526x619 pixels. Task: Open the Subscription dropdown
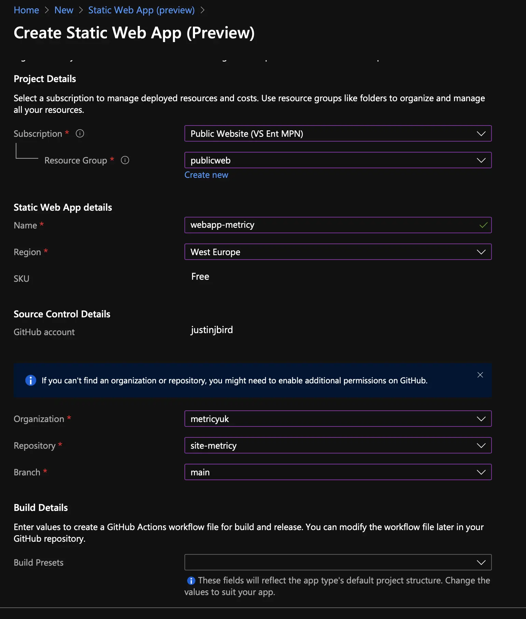click(338, 133)
